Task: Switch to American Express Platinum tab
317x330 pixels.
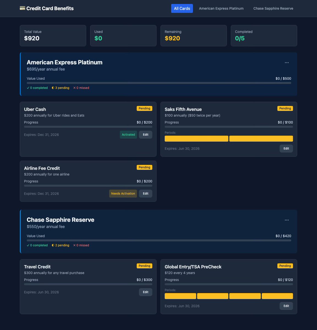Action: coord(221,9)
